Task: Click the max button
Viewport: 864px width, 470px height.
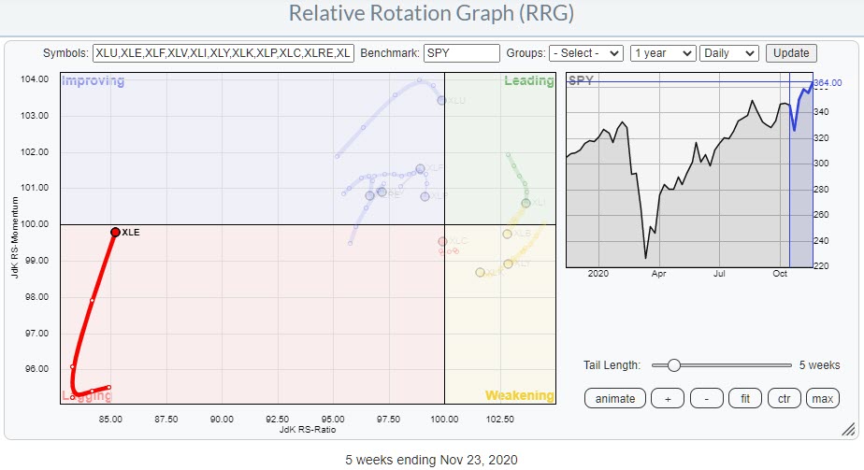Action: pyautogui.click(x=822, y=398)
